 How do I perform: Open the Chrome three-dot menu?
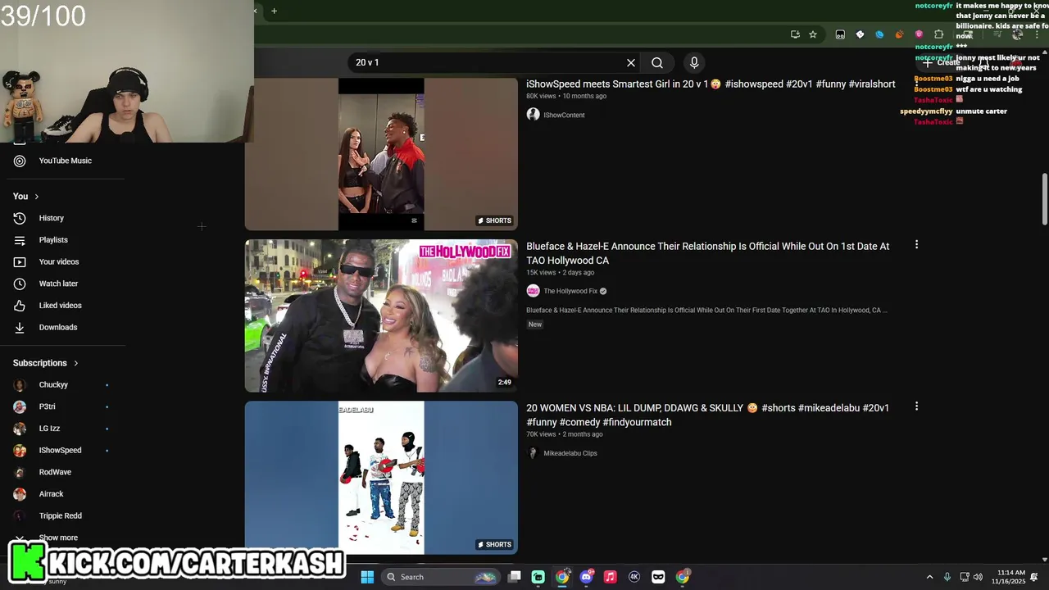1038,34
